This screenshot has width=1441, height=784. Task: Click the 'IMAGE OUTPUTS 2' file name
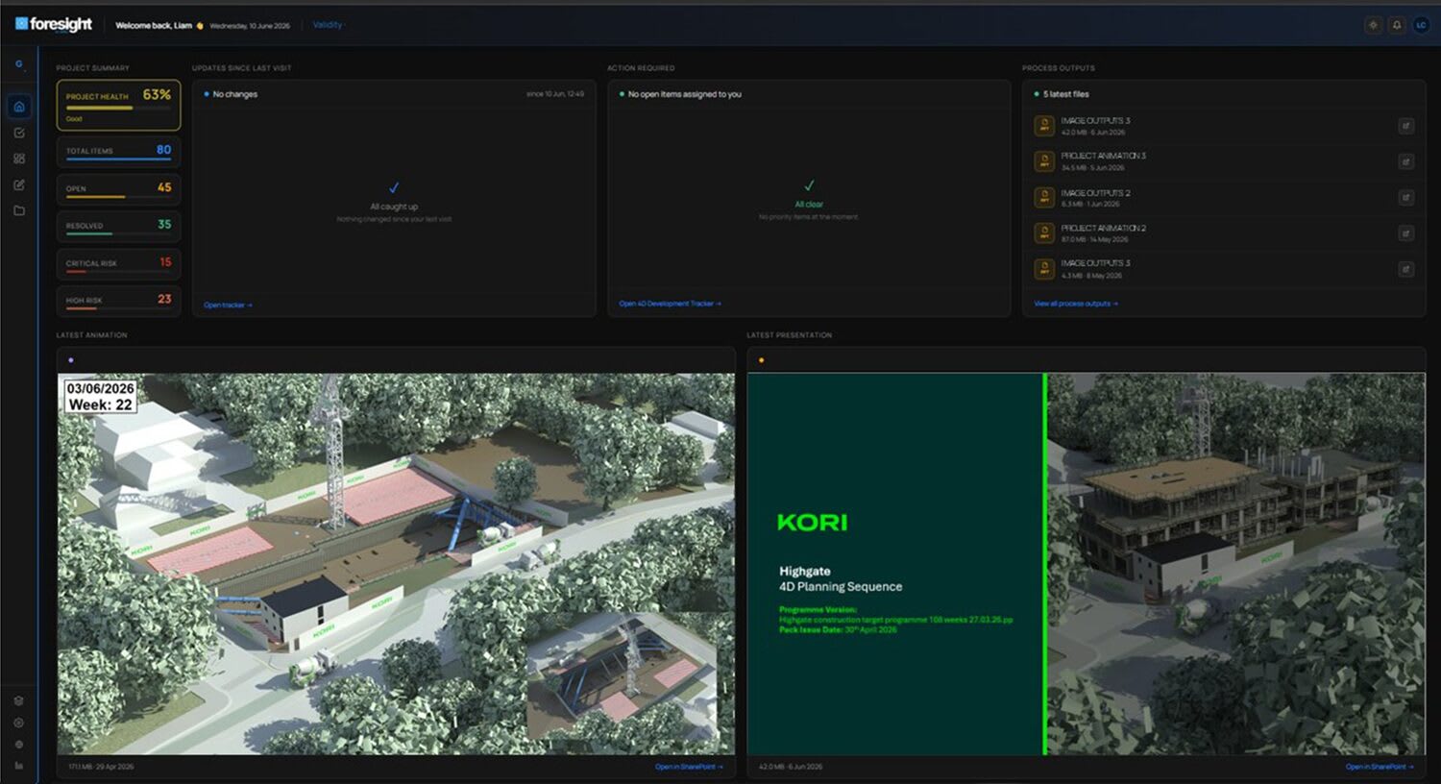[x=1095, y=193]
